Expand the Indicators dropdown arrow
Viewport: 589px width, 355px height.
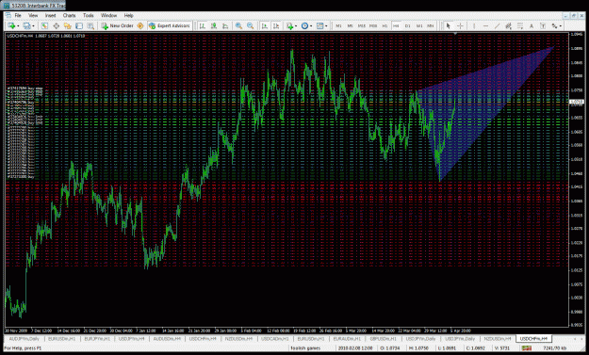296,25
